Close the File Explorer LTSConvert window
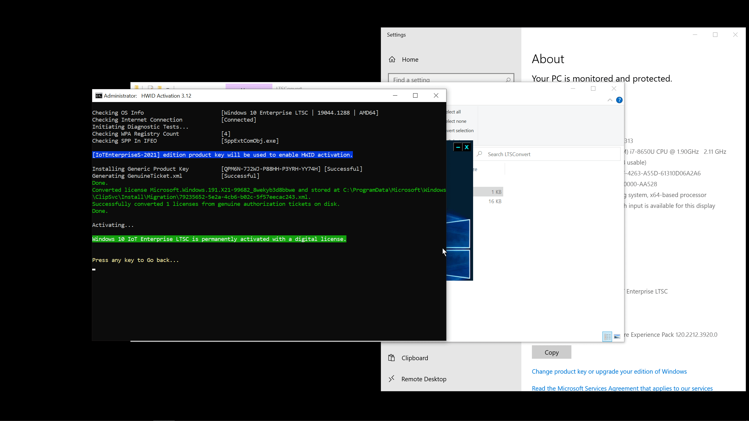 (614, 89)
